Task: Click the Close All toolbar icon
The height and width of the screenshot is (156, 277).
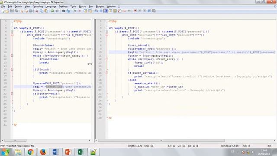Action: 26,11
